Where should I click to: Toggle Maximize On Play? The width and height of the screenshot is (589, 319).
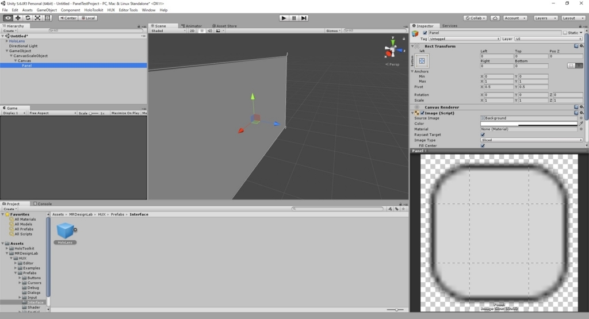(125, 113)
